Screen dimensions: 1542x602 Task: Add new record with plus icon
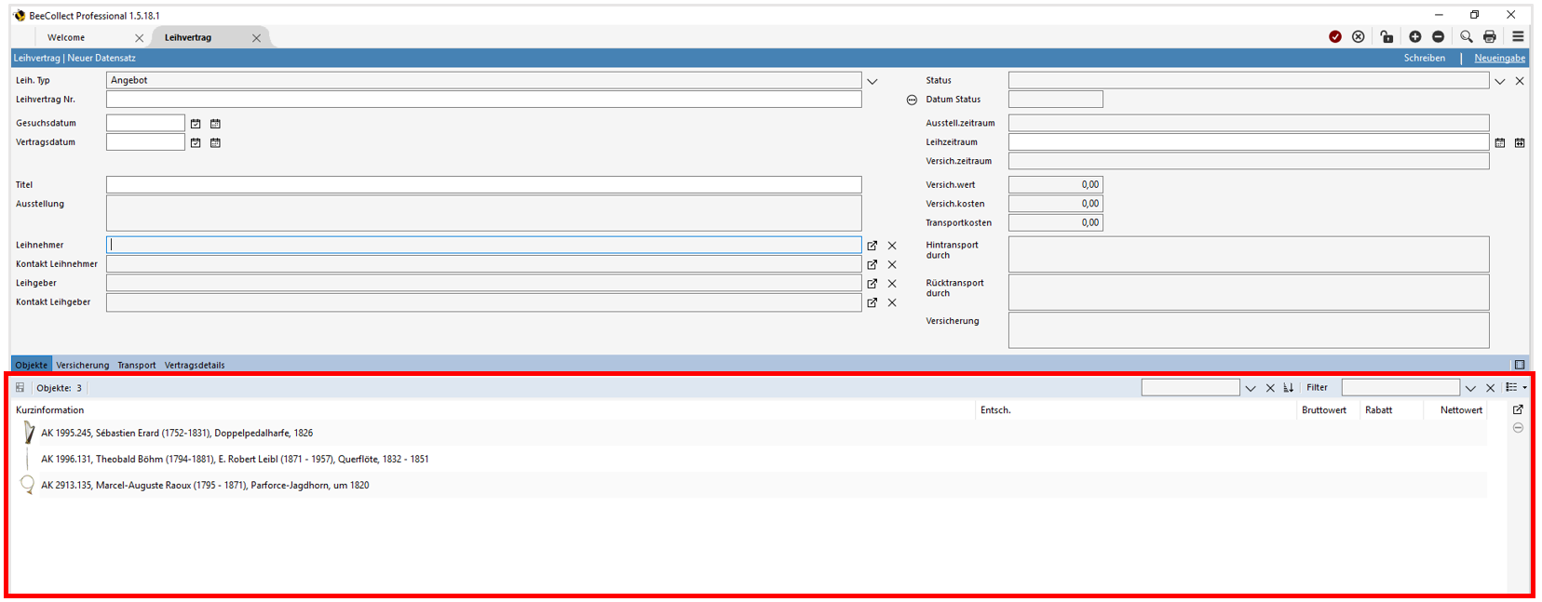1415,37
